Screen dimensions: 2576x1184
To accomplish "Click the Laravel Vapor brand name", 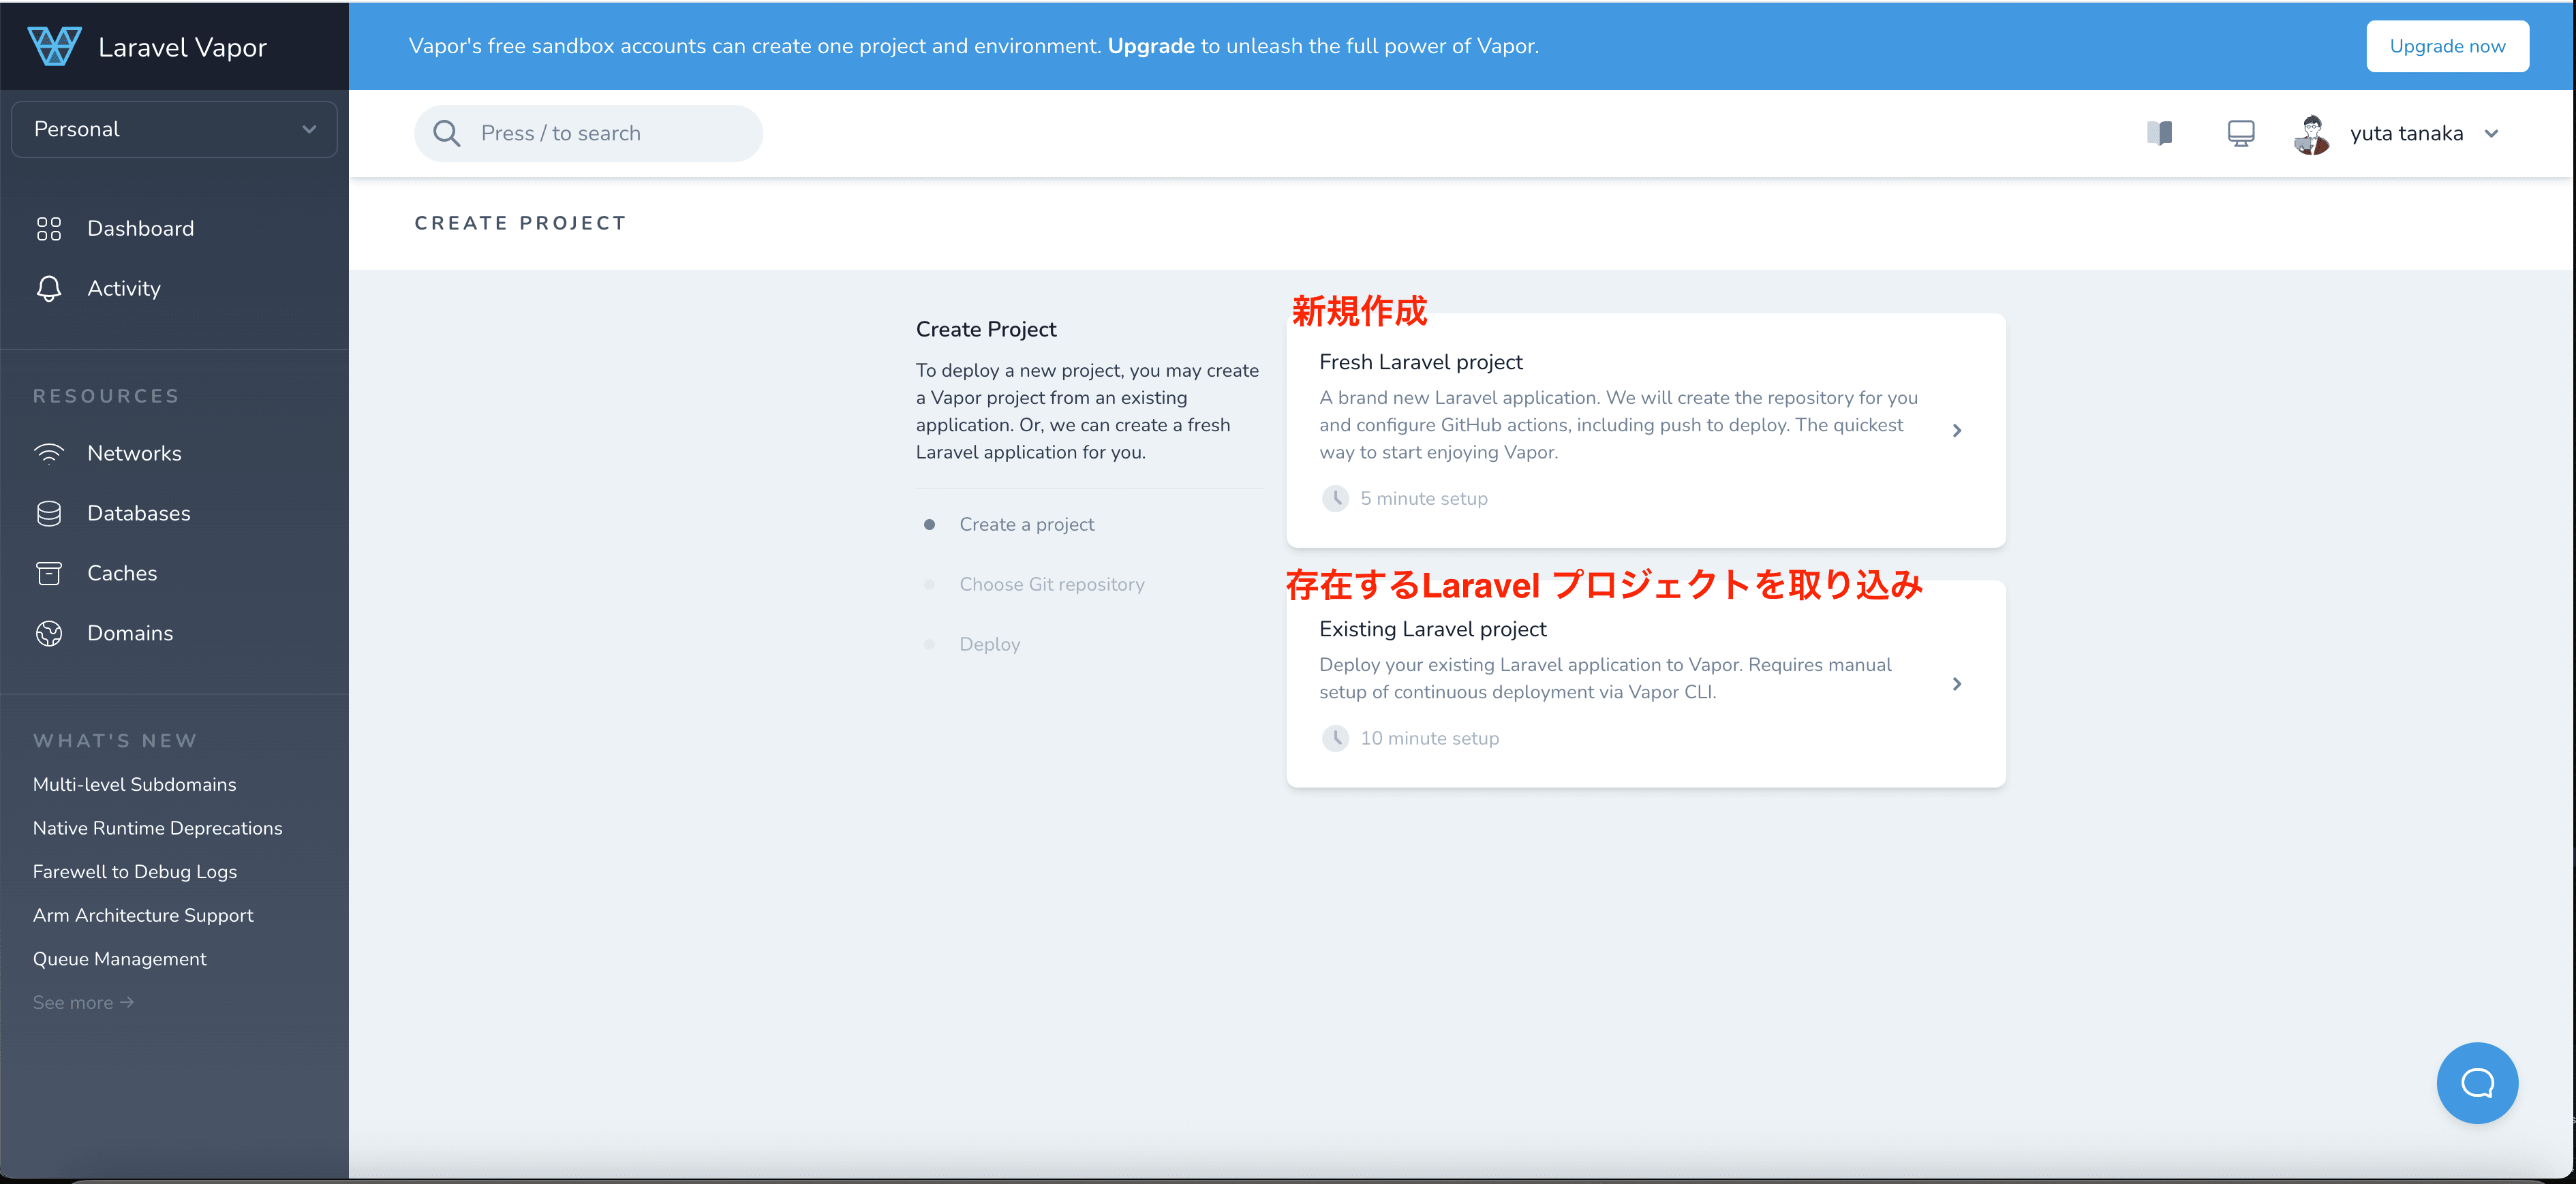I will [x=183, y=47].
